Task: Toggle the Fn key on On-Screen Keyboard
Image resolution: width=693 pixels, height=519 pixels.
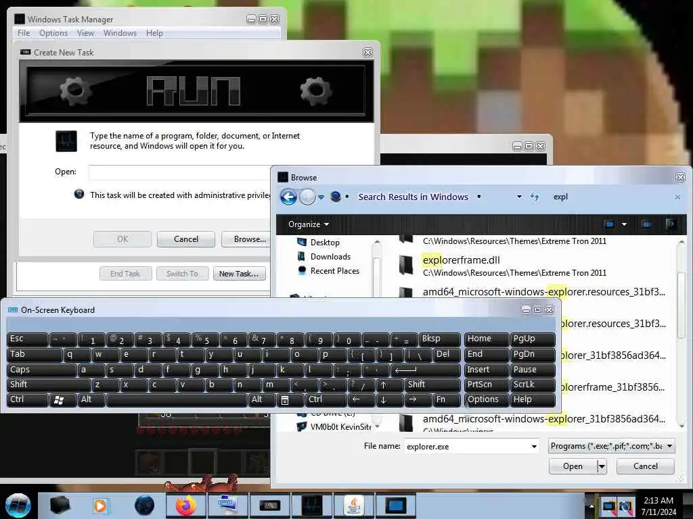Action: pos(446,400)
